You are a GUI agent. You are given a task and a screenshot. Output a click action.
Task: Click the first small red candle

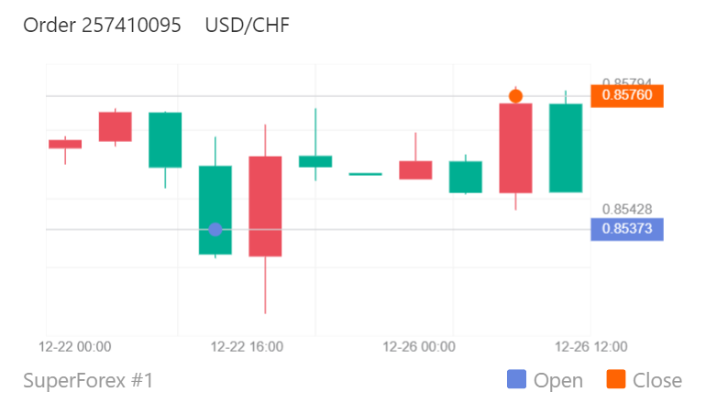click(65, 145)
